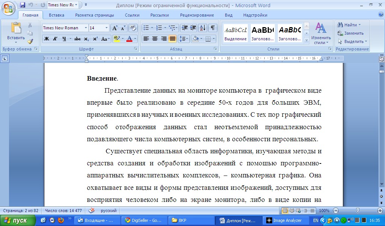Switch to the Вставка ribbon tab
Screen dimensions: 385x226
point(56,15)
